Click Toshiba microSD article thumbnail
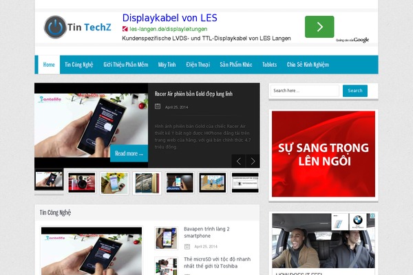The width and height of the screenshot is (413, 275). (x=166, y=266)
